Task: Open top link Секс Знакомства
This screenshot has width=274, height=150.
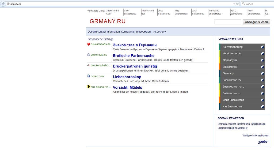Action: pyautogui.click(x=164, y=12)
